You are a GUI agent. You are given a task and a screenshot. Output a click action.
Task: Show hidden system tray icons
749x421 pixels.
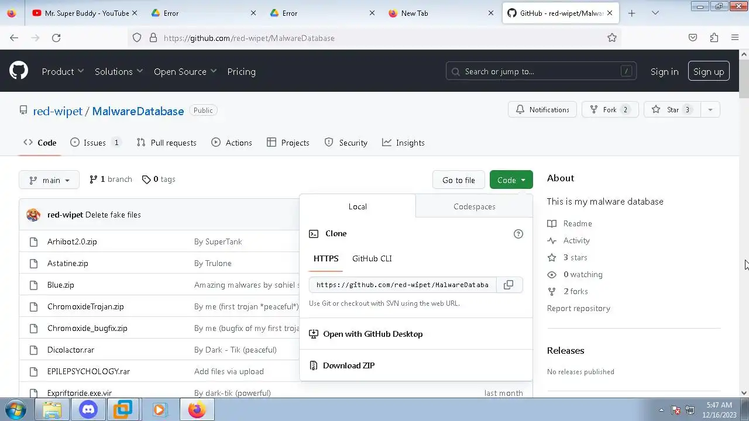pos(661,410)
